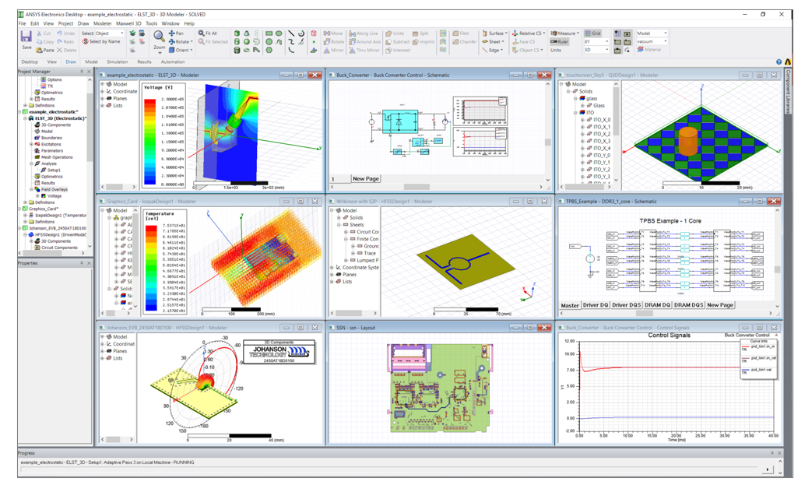Screen dimensions: 812x492
Task: Collapse the Field Overlays tree node
Action: coord(31,189)
